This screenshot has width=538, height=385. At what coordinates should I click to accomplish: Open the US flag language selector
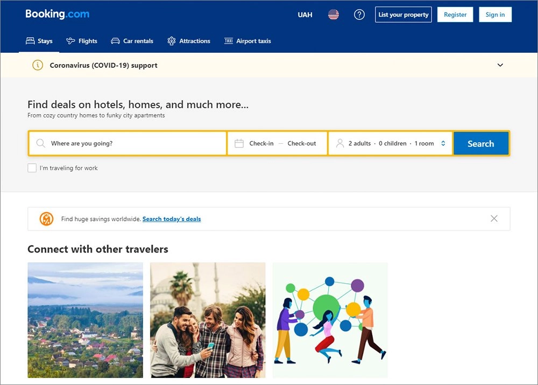[x=334, y=15]
